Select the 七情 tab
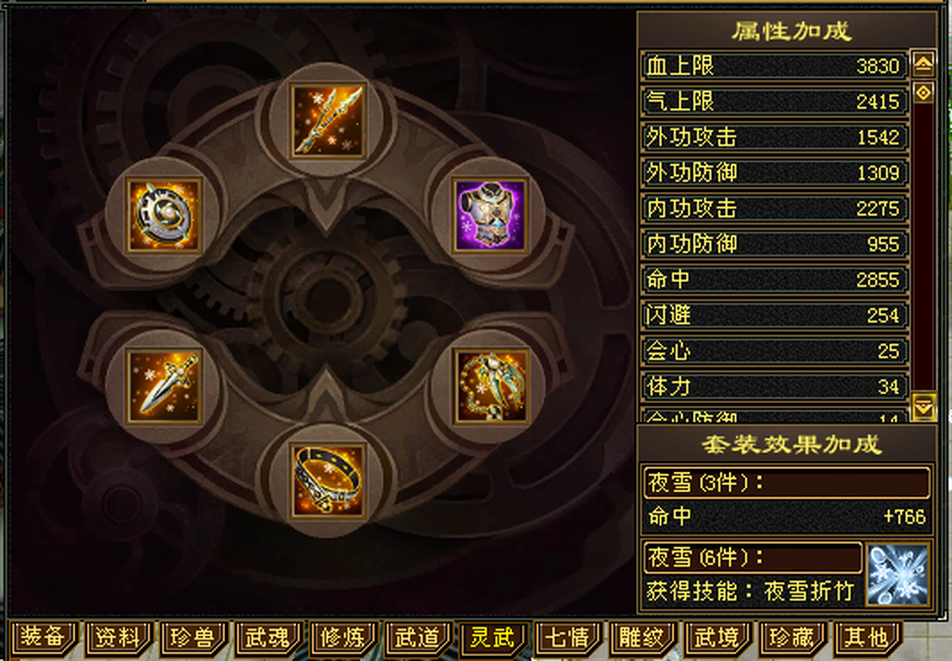Image resolution: width=952 pixels, height=661 pixels. point(568,638)
